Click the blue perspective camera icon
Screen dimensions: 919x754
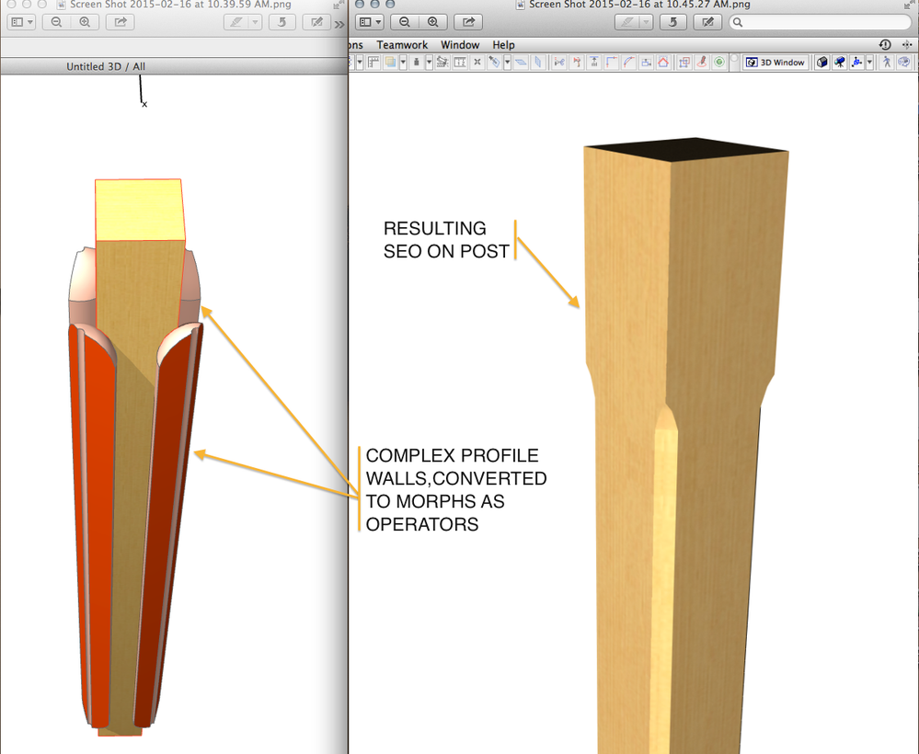[839, 62]
